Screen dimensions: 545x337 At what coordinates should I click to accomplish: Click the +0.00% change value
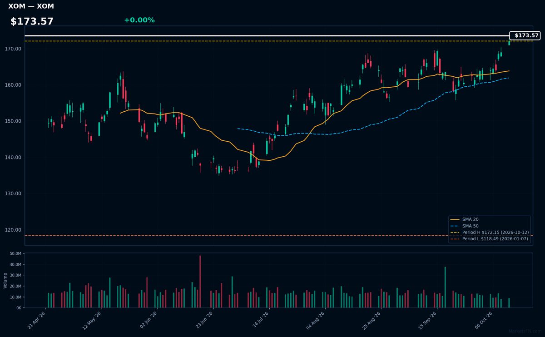coord(139,20)
